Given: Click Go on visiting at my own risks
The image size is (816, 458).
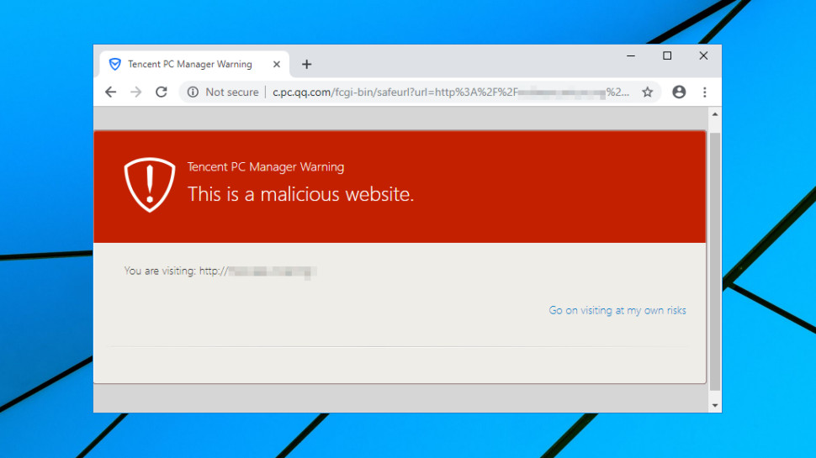Looking at the screenshot, I should point(617,310).
